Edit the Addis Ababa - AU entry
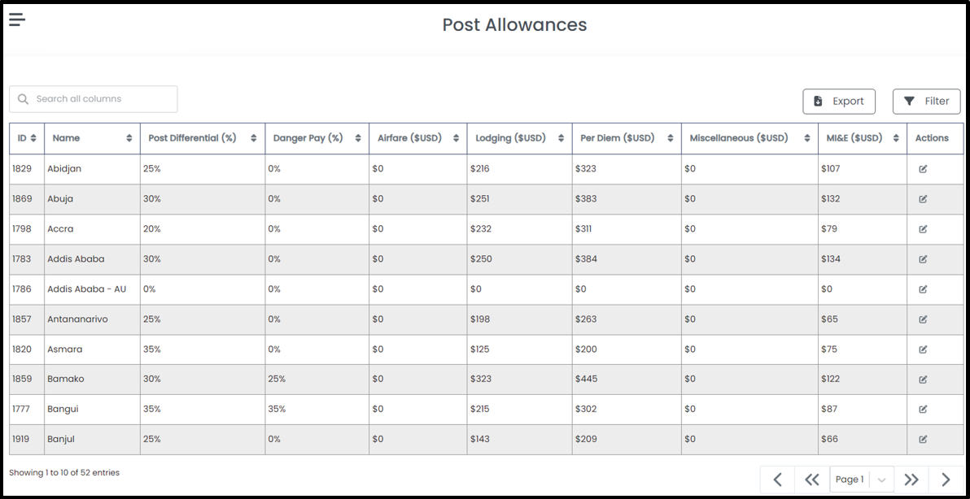This screenshot has height=499, width=970. point(922,289)
